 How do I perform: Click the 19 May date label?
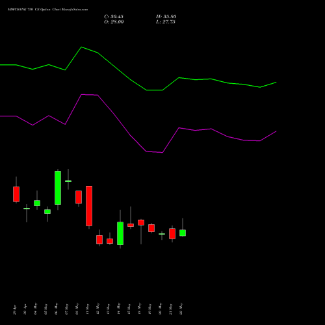(149, 309)
